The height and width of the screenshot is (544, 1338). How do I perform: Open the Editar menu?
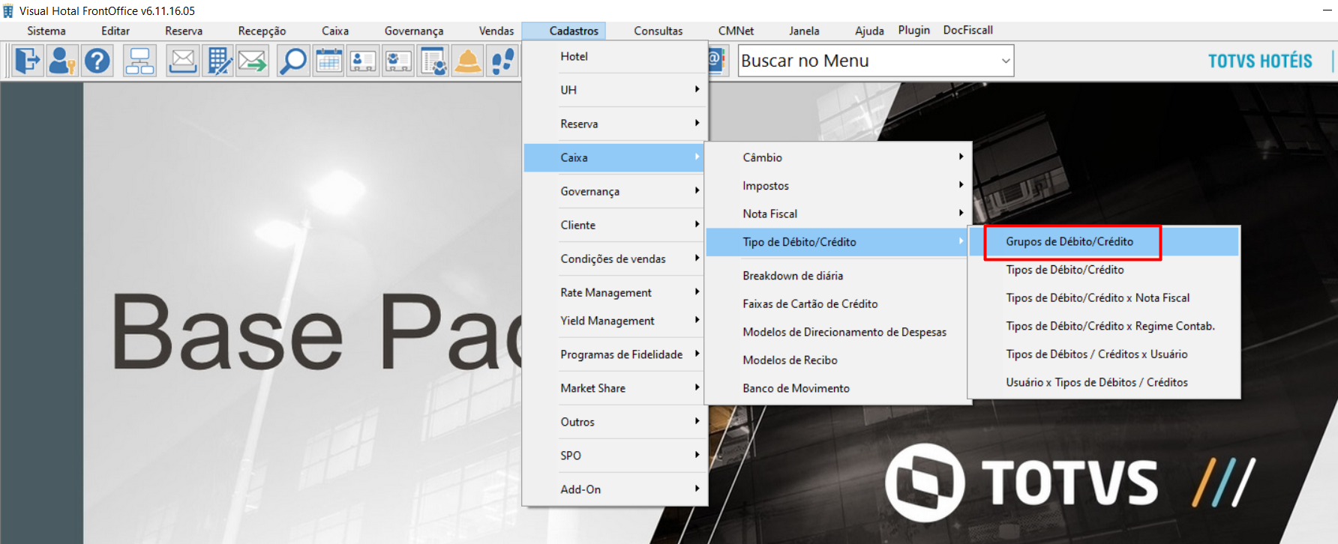point(115,31)
